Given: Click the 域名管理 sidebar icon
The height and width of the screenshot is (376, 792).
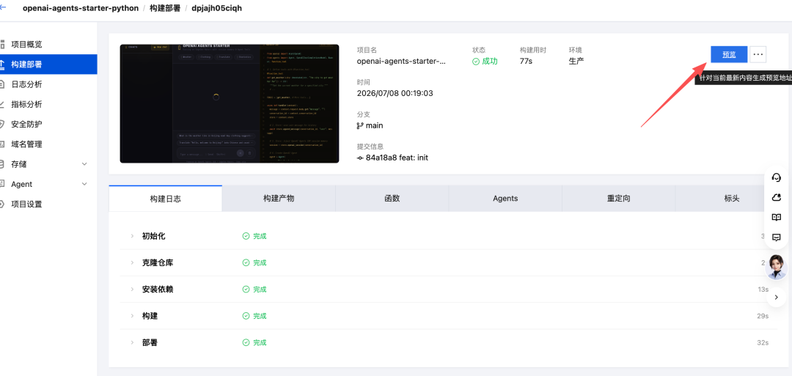Looking at the screenshot, I should click(x=2, y=144).
